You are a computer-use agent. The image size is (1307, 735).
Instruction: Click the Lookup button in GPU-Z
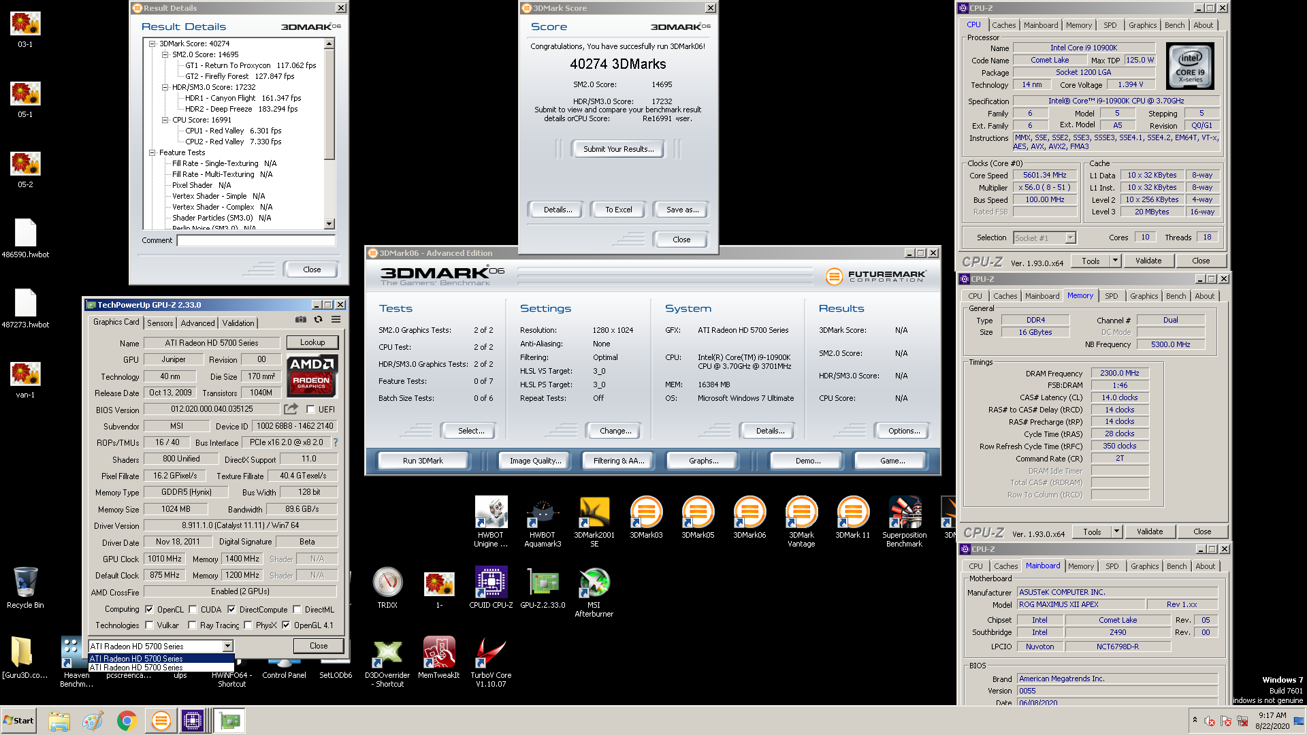coord(312,342)
